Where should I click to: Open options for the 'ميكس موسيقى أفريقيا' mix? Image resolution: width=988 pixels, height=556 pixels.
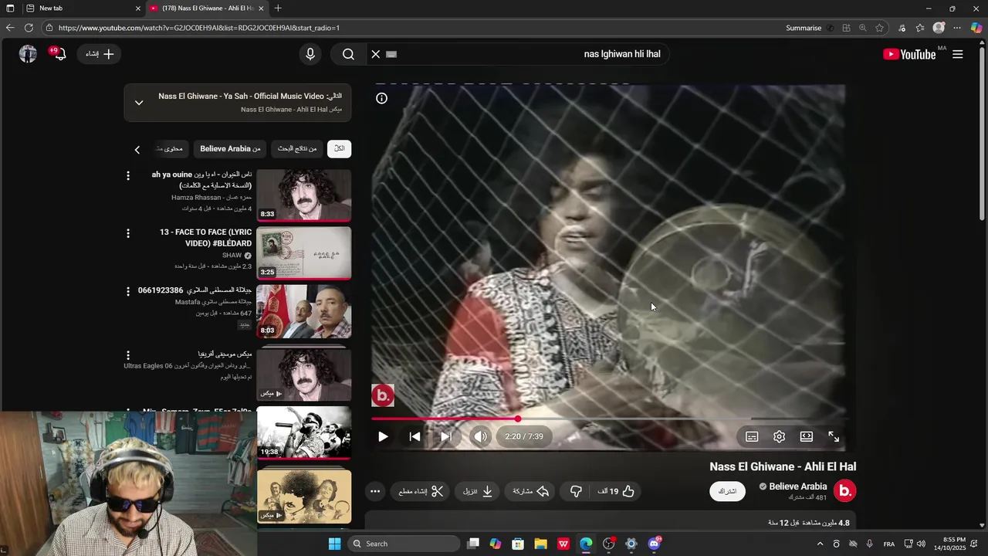click(x=128, y=355)
